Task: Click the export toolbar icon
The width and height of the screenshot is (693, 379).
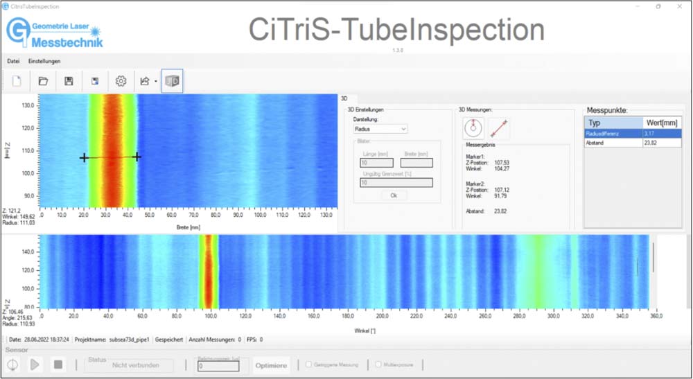Action: click(145, 81)
